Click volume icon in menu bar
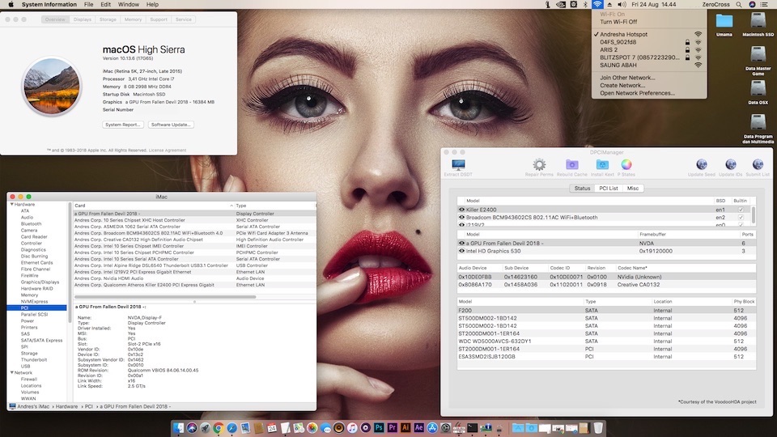Image resolution: width=777 pixels, height=437 pixels. click(x=622, y=5)
